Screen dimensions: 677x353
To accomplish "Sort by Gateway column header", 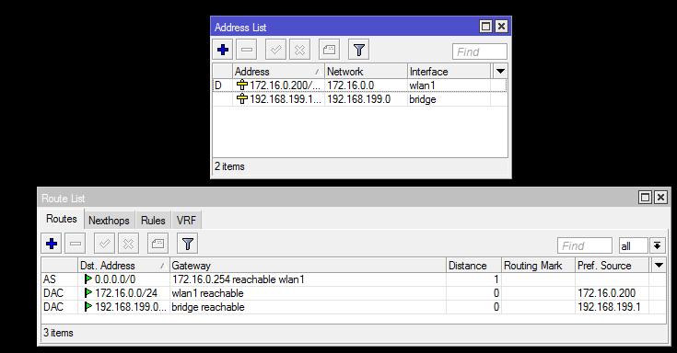I will click(308, 266).
